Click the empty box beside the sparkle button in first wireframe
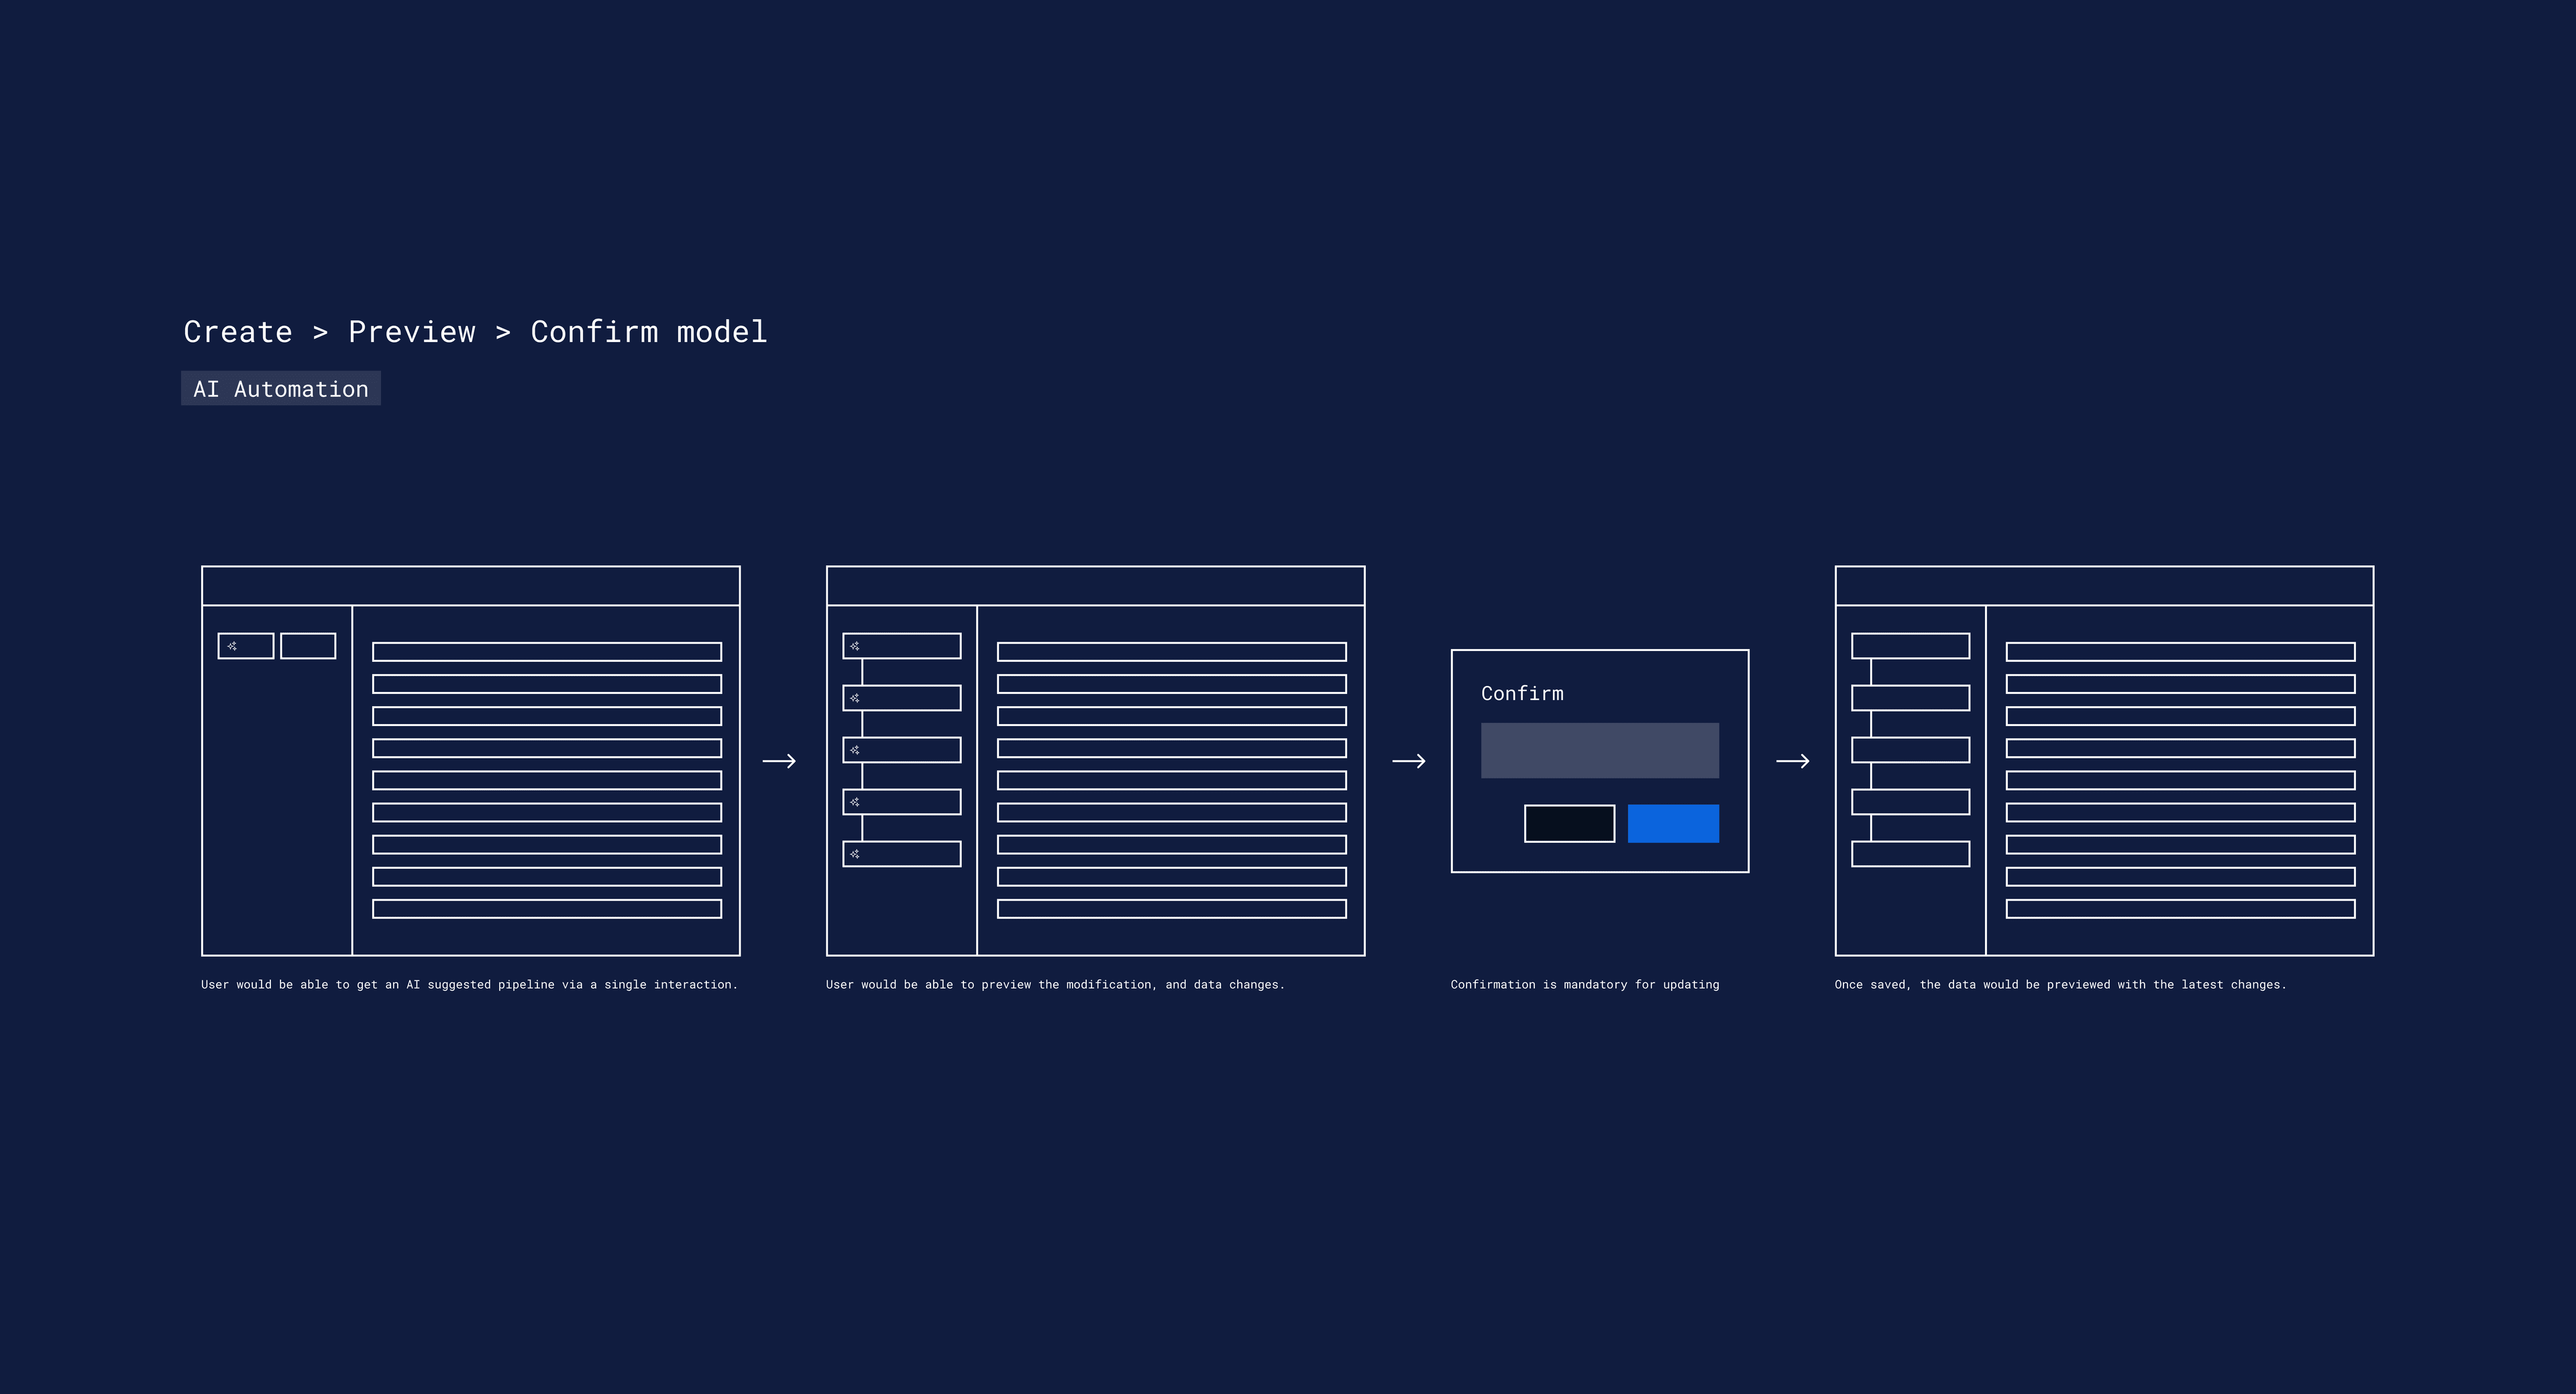Image resolution: width=2576 pixels, height=1394 pixels. click(308, 646)
